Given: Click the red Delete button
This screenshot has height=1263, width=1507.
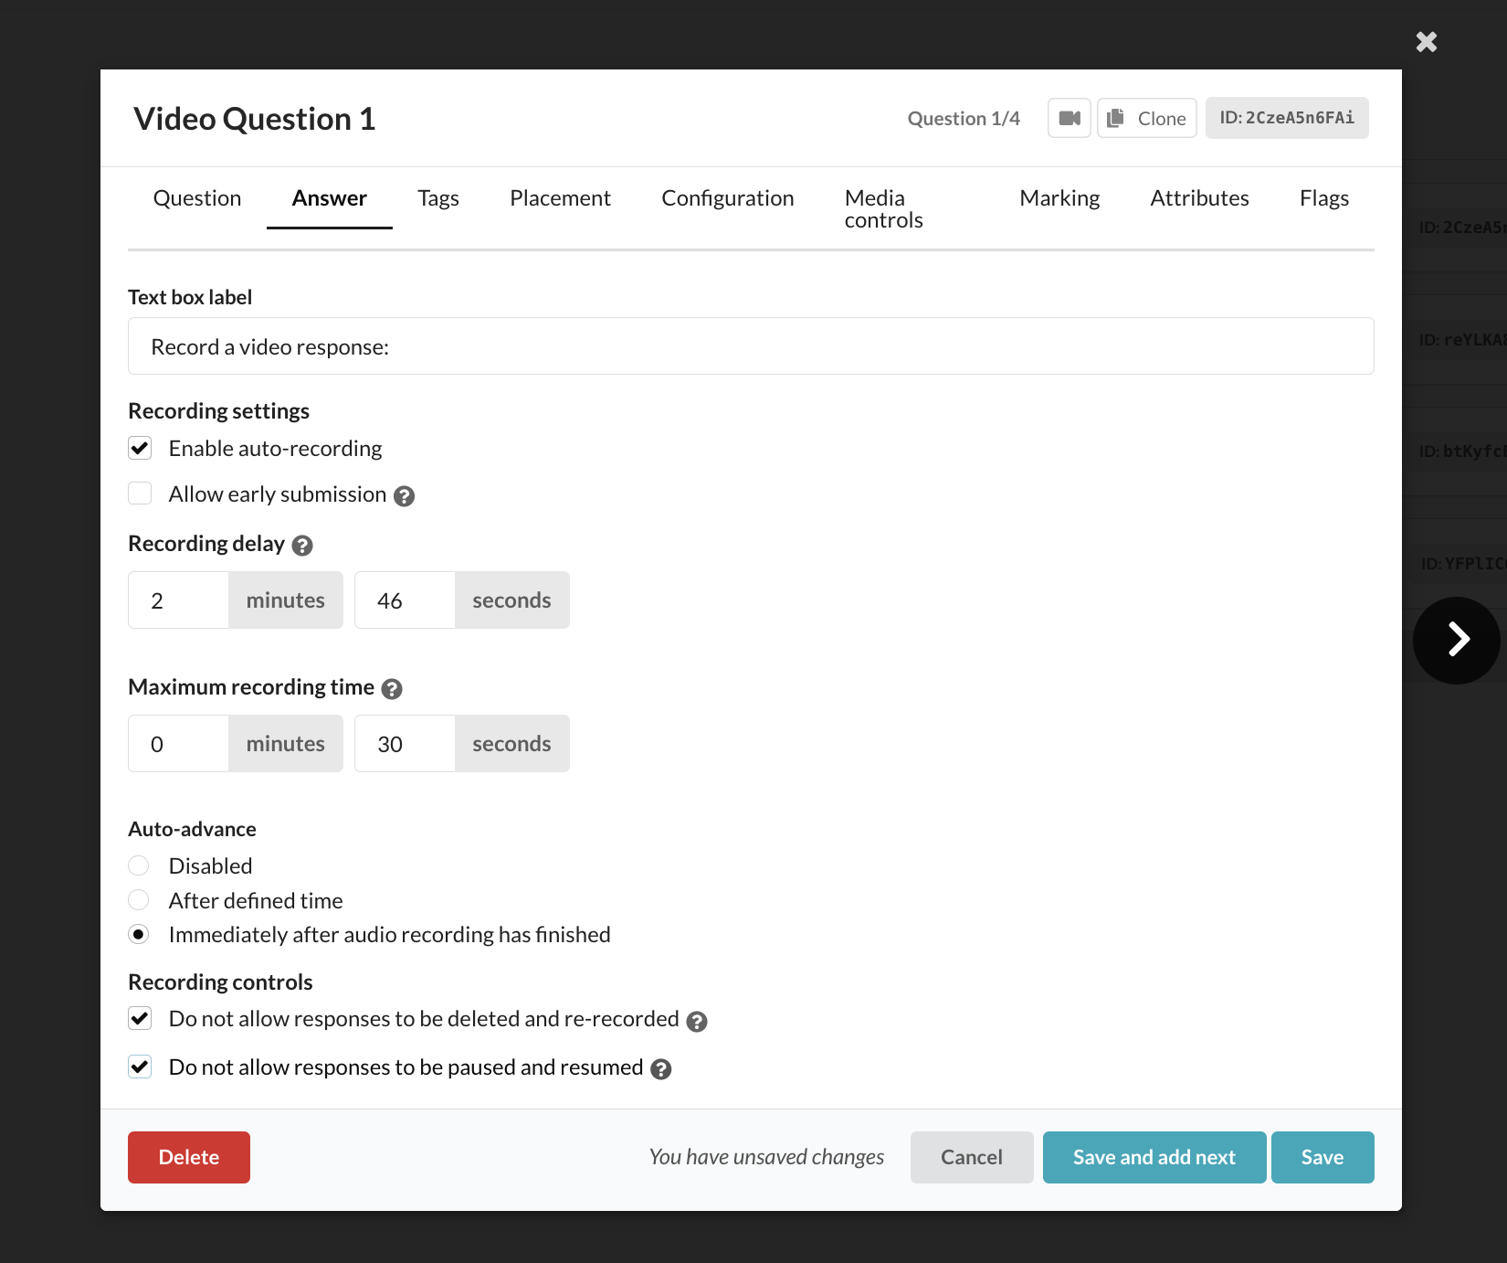Looking at the screenshot, I should 189,1157.
